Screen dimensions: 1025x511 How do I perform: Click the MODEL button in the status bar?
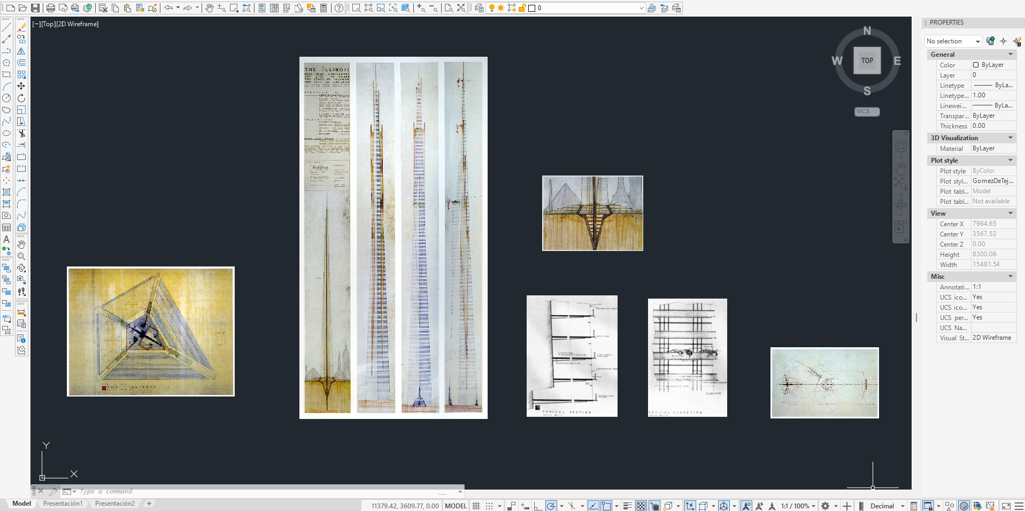click(x=456, y=506)
